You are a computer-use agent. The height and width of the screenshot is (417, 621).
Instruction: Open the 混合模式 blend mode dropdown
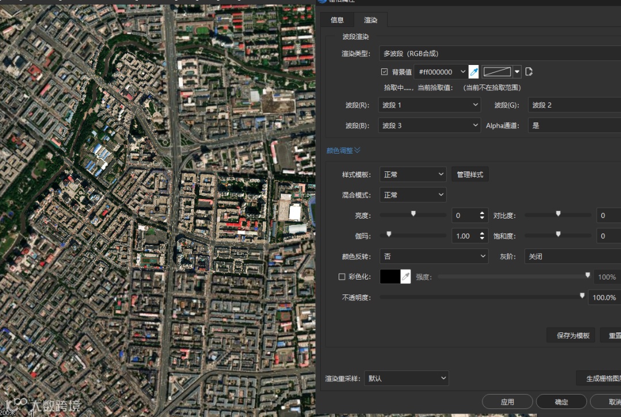(412, 195)
